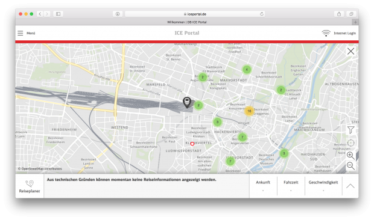Center map on current location crosshair

click(x=350, y=143)
